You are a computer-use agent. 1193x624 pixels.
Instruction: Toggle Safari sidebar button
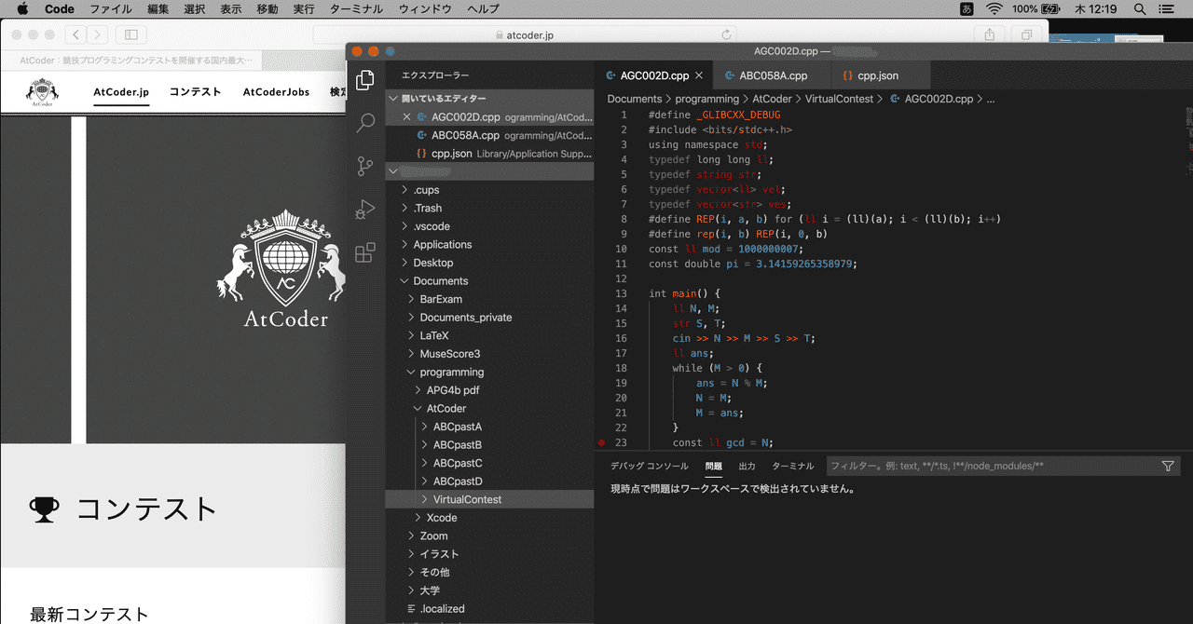pos(130,34)
